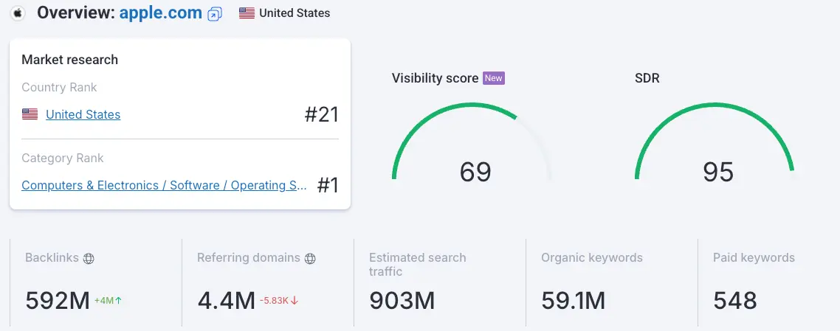
Task: Open Computers & Electronics category rank link
Action: coord(164,185)
